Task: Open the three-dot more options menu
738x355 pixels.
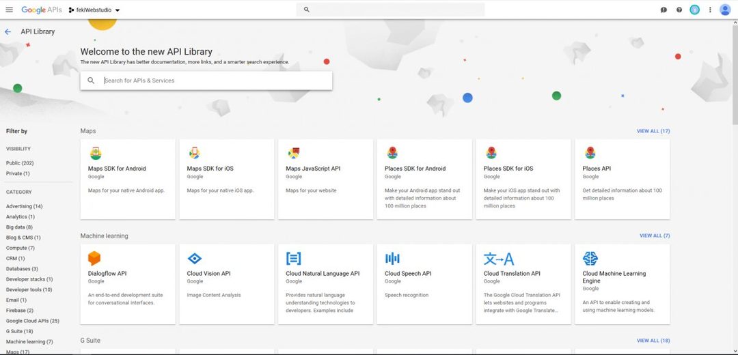Action: (x=710, y=10)
